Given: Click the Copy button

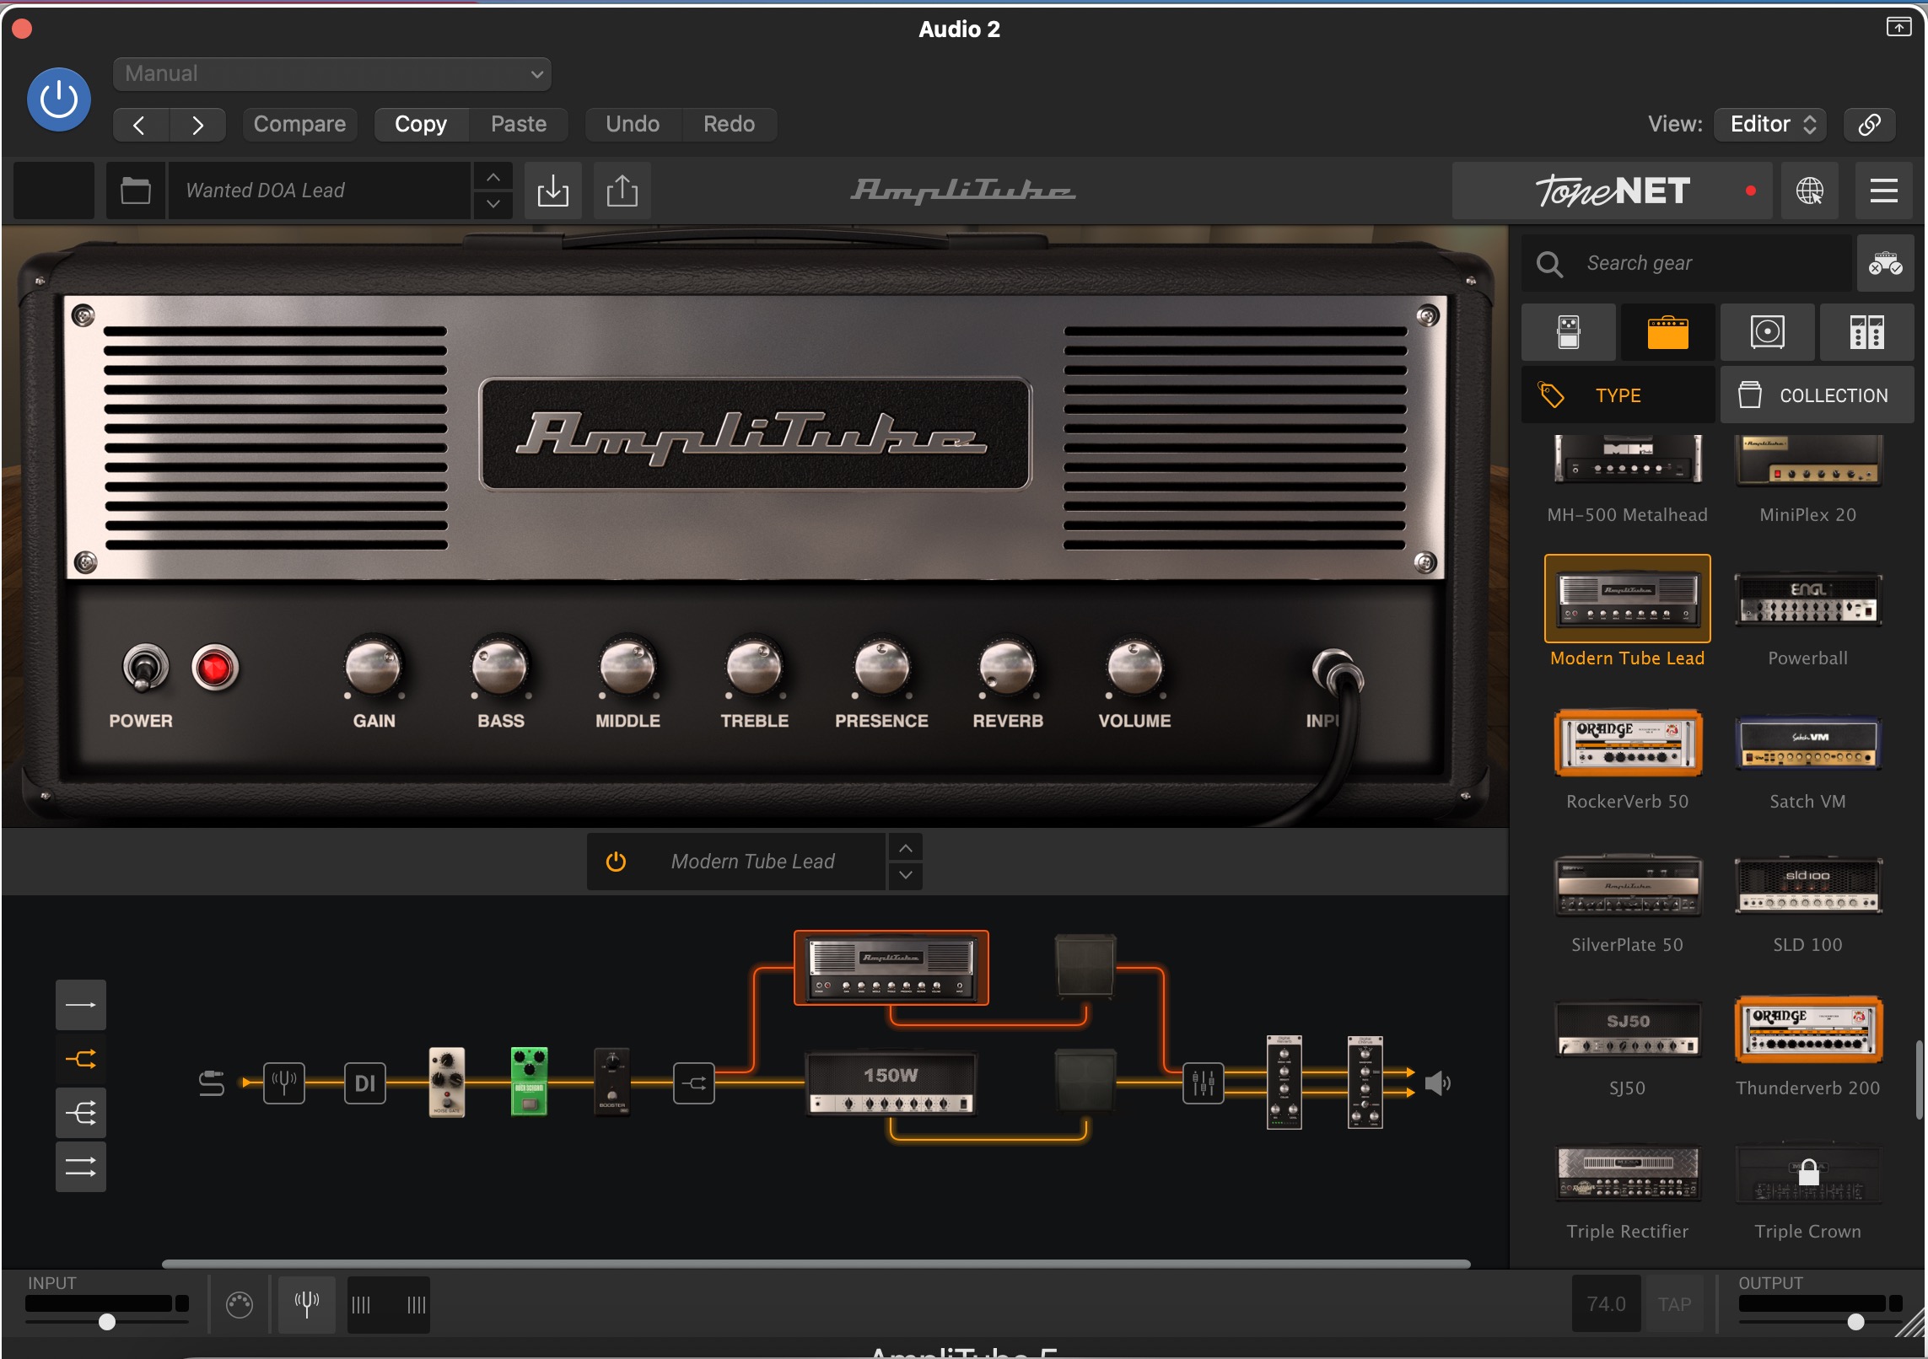Looking at the screenshot, I should [421, 124].
